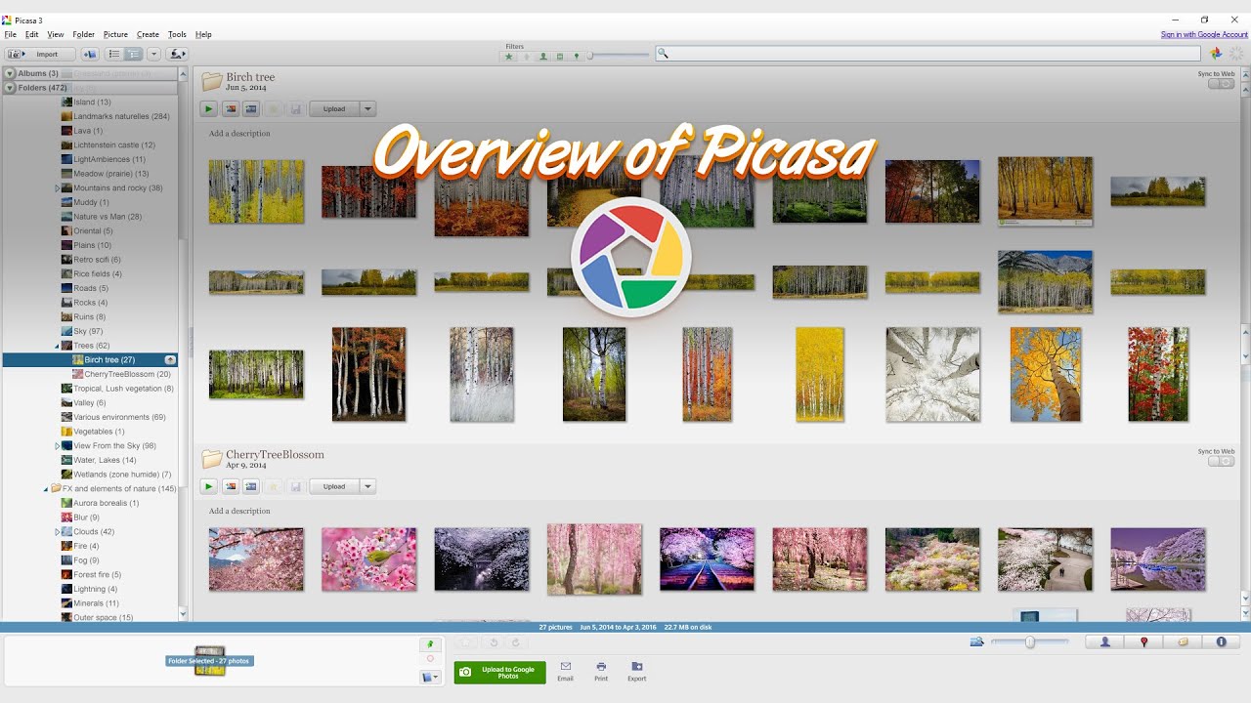Viewport: 1251px width, 703px height.
Task: Email the selected photos
Action: coord(565,671)
